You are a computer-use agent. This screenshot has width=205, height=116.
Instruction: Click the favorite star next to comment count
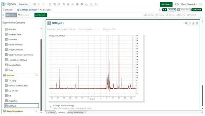[x=160, y=10]
